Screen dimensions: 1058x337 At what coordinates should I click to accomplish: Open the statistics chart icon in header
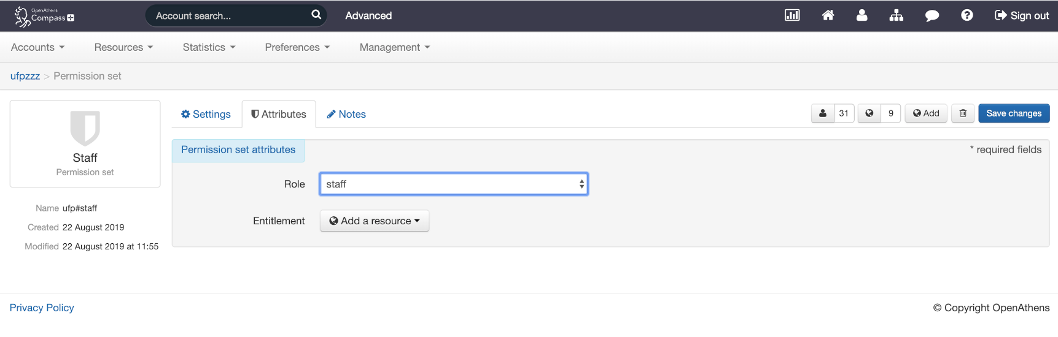click(792, 15)
